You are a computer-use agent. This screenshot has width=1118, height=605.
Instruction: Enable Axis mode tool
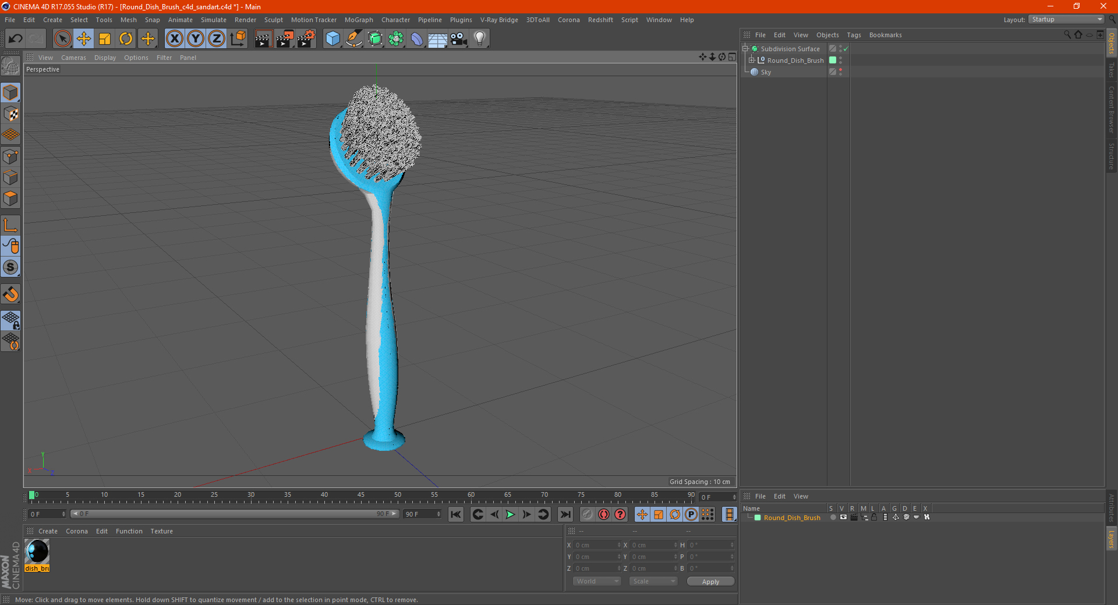[x=10, y=225]
